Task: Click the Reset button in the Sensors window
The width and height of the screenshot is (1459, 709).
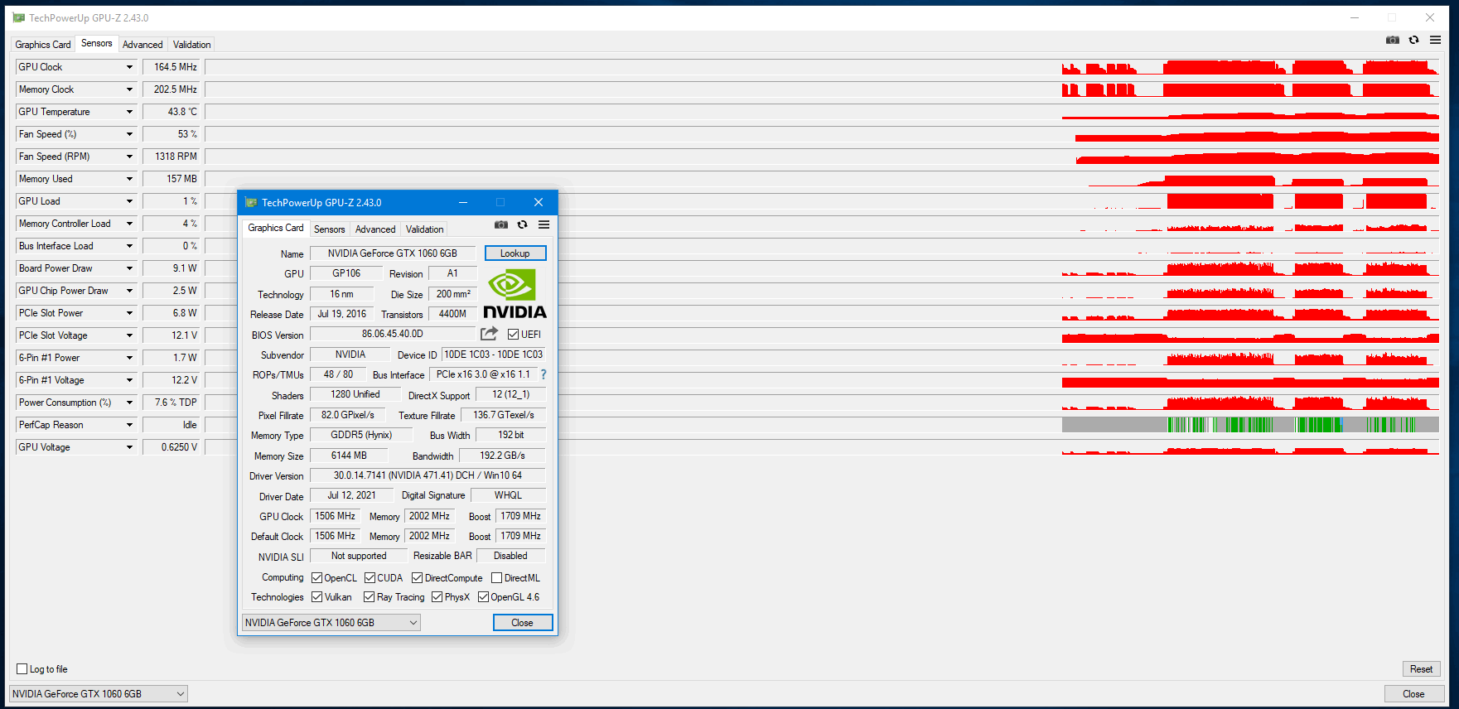Action: tap(1421, 669)
